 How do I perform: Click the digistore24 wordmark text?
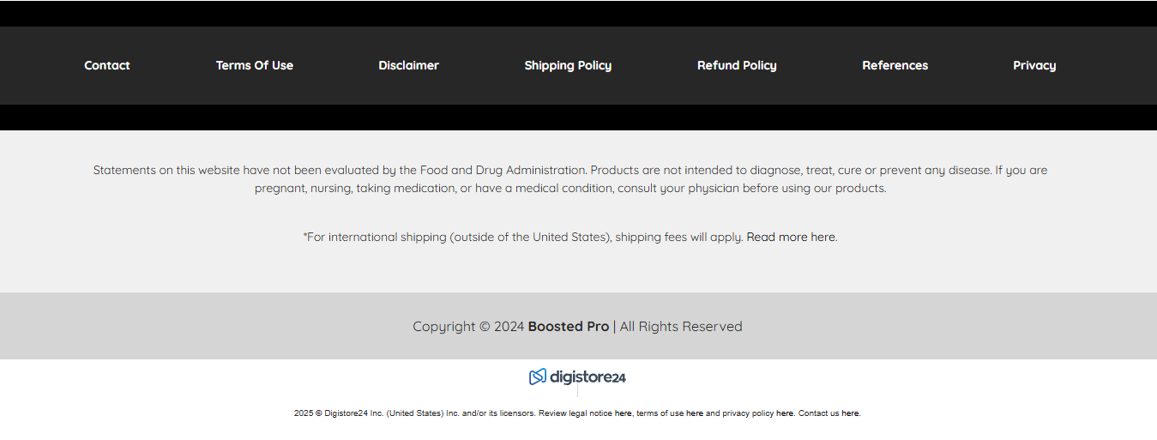pos(588,377)
